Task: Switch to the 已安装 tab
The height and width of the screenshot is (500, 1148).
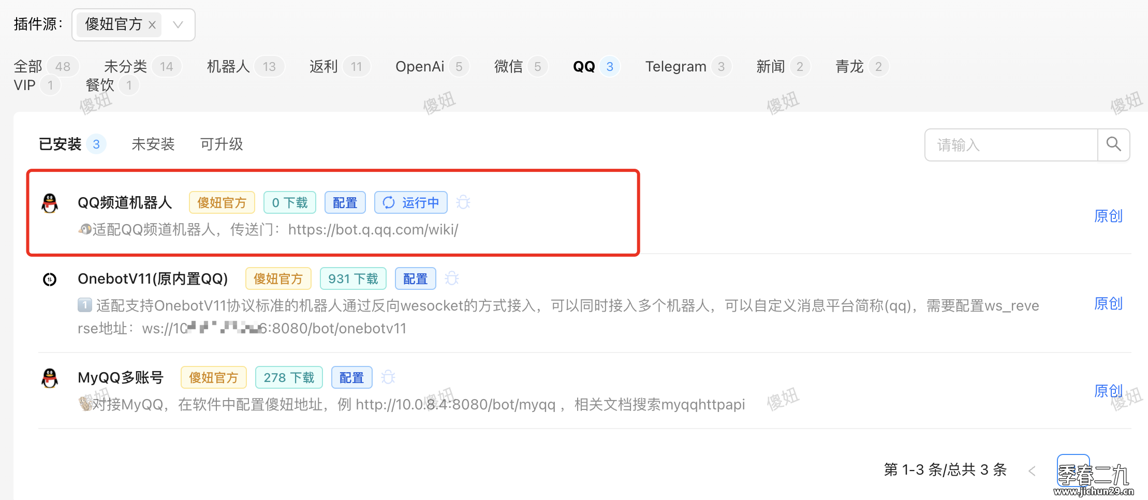Action: [x=72, y=144]
